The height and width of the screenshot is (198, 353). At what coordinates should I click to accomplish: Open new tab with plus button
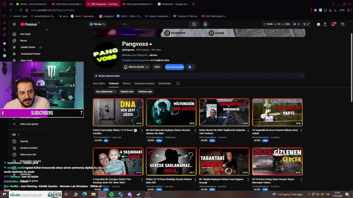point(193,4)
